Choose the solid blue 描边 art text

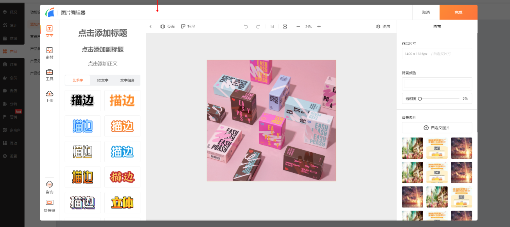click(122, 151)
